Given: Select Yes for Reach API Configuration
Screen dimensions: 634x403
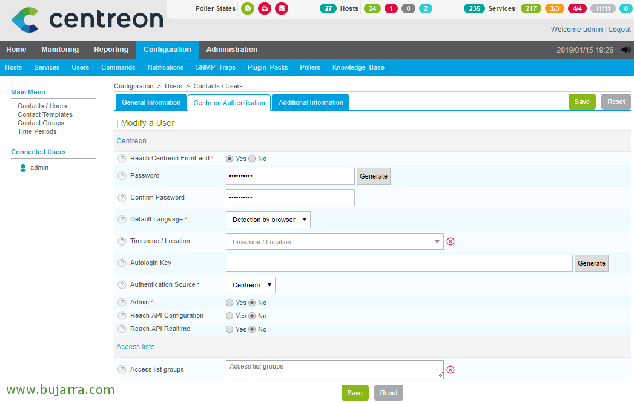Looking at the screenshot, I should tap(229, 316).
